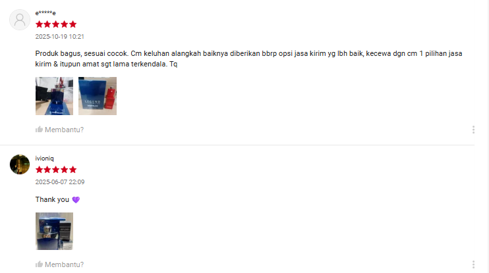Click thumbs-up icon on ivioniq's review
This screenshot has width=489, height=273.
[39, 264]
